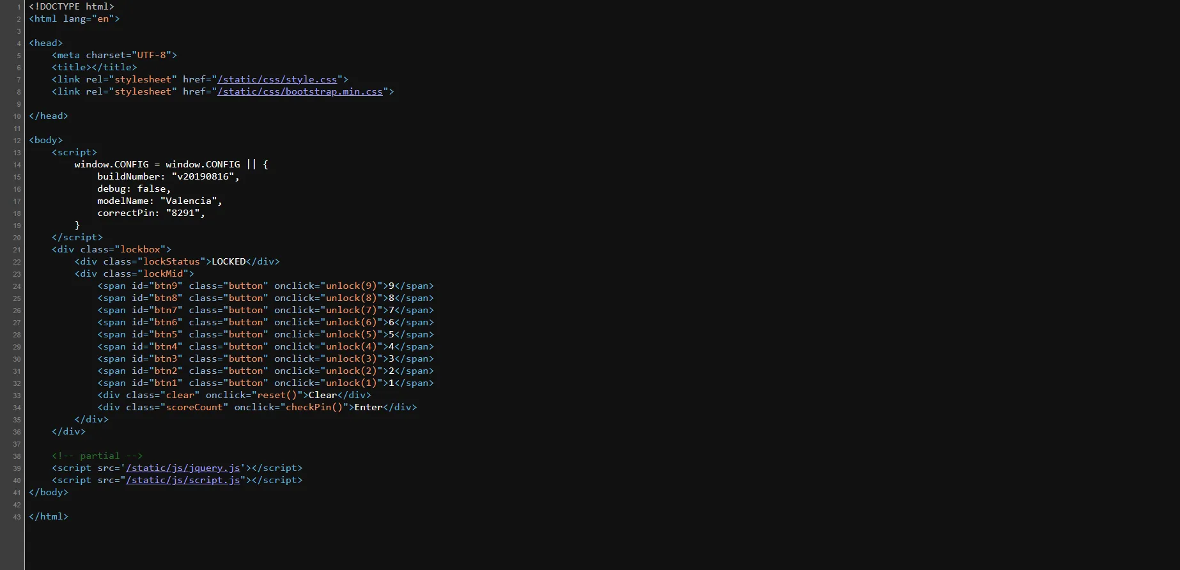Follow the /static/js/jquery.js script link
The width and height of the screenshot is (1180, 570).
183,468
